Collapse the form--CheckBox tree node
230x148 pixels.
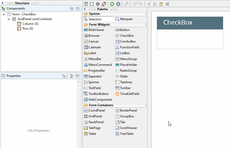point(4,14)
